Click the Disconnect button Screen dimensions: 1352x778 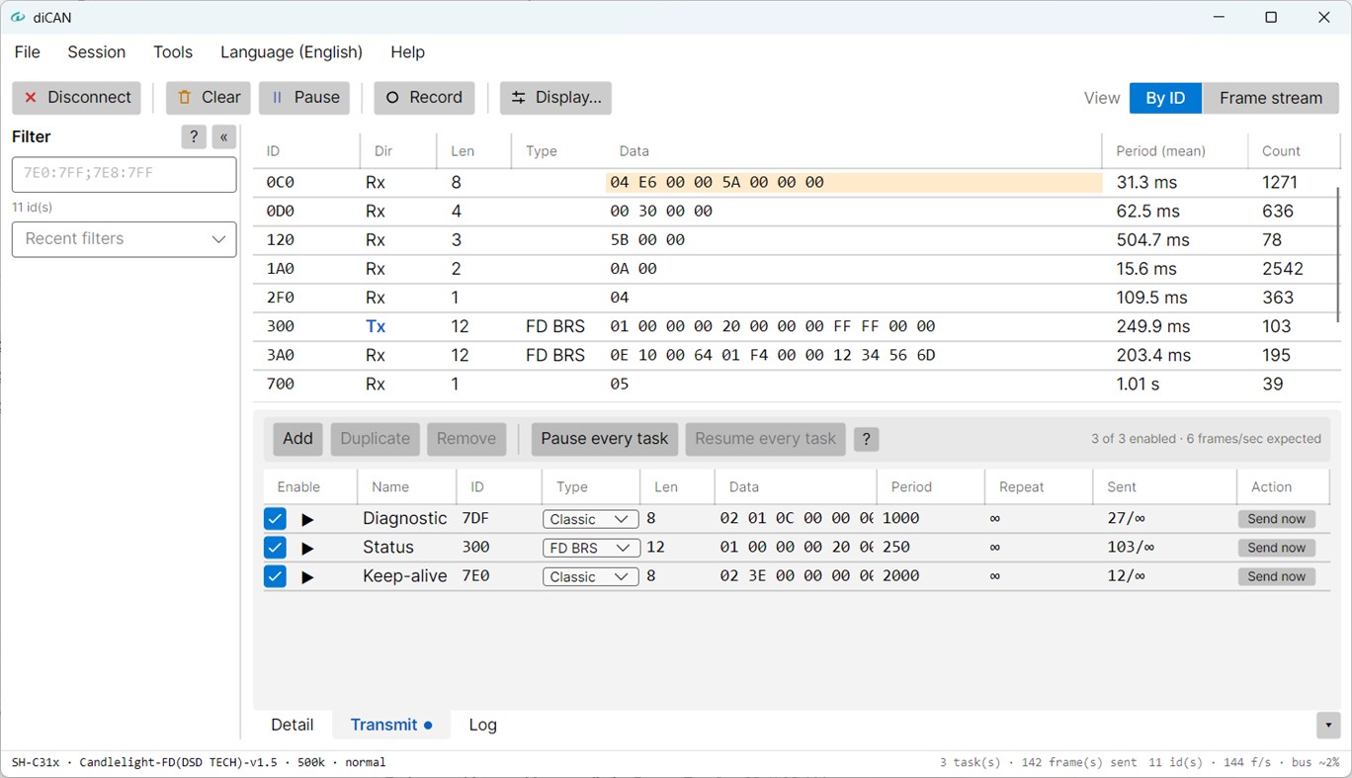[77, 98]
